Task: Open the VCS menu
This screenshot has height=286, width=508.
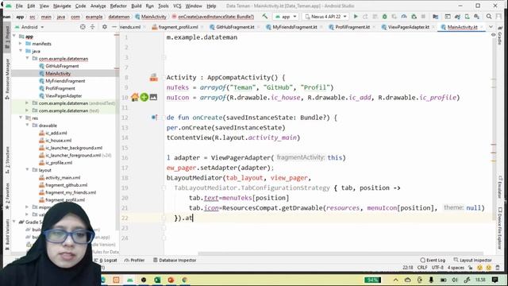Action: pos(177,6)
